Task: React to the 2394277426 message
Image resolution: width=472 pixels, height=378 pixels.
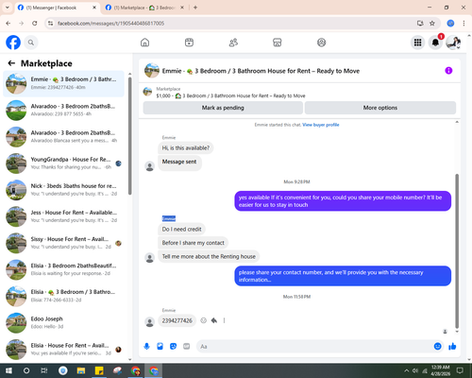Action: tap(204, 320)
